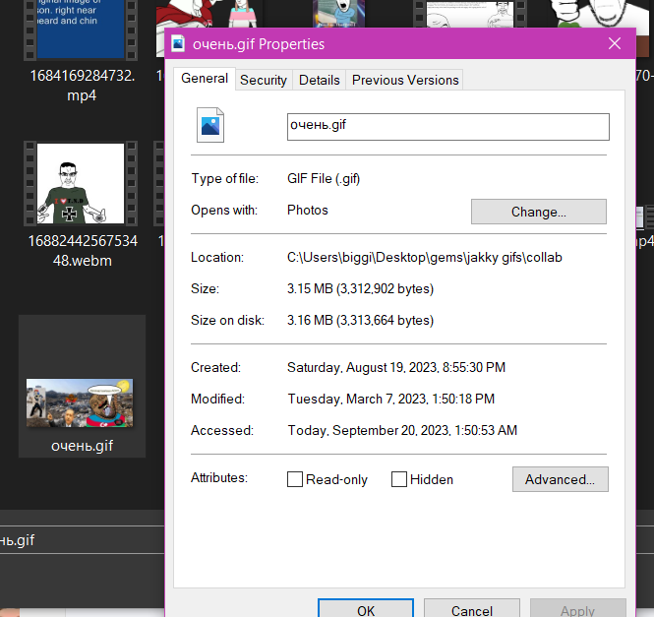This screenshot has width=654, height=617.
Task: Click the Photos app name label
Action: (x=308, y=210)
